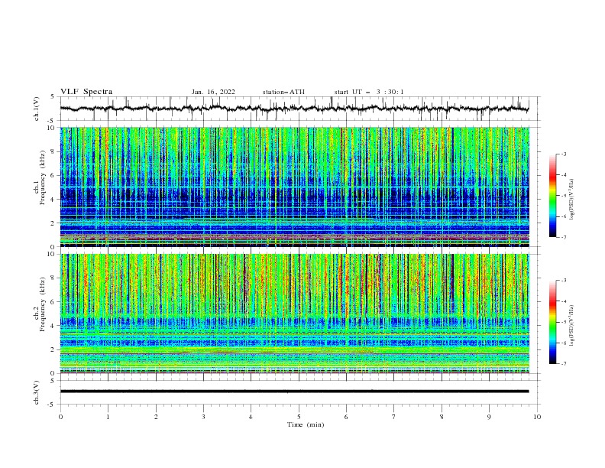Click the '-3' label on the upper colorbar
The height and width of the screenshot is (468, 605).
563,154
